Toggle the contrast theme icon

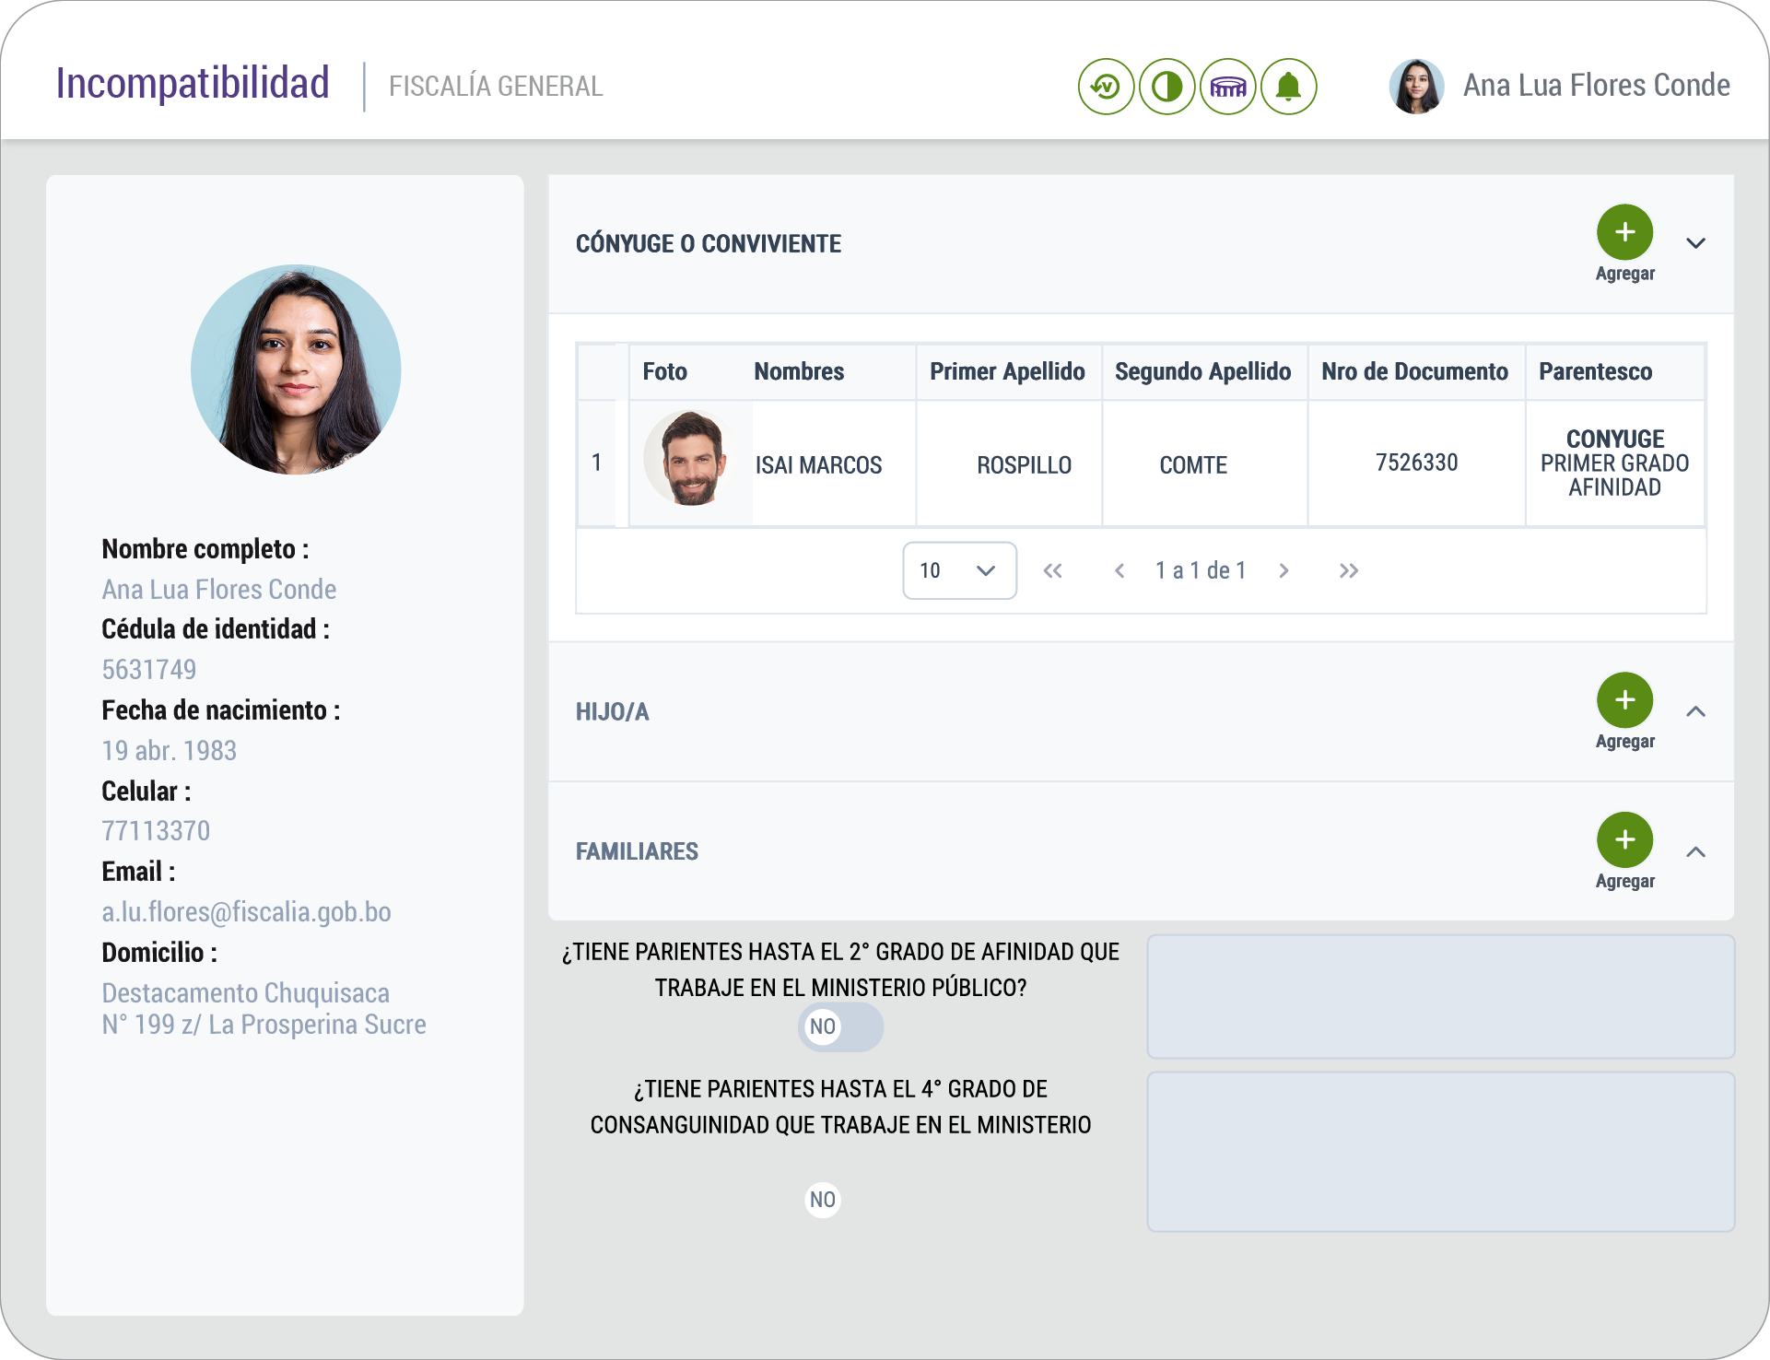coord(1166,88)
